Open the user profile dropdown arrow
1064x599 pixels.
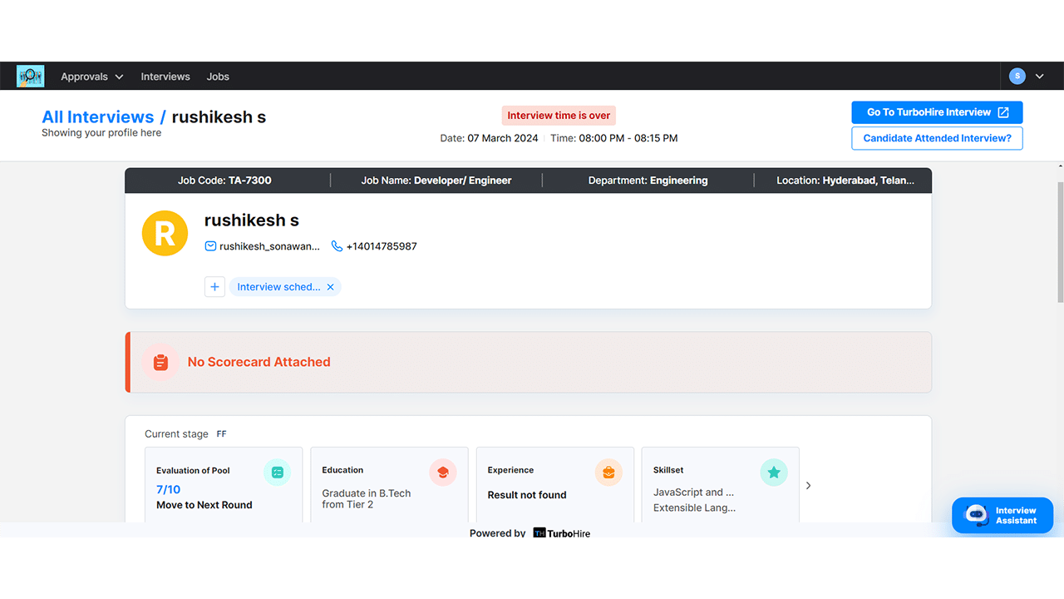click(1039, 77)
